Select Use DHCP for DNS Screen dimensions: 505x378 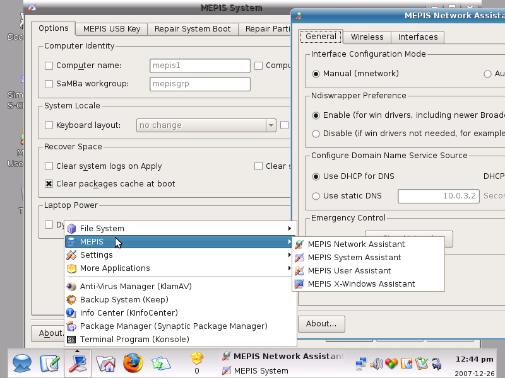[x=316, y=176]
